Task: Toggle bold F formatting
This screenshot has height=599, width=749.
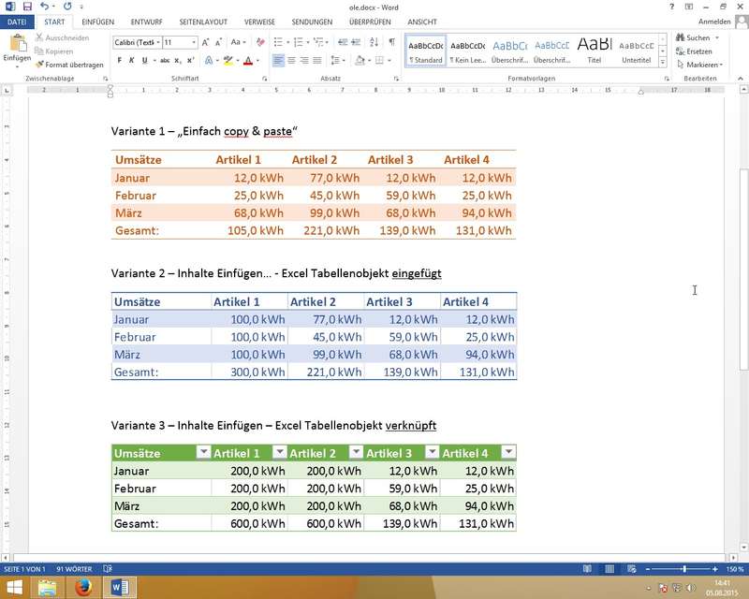Action: (x=120, y=61)
